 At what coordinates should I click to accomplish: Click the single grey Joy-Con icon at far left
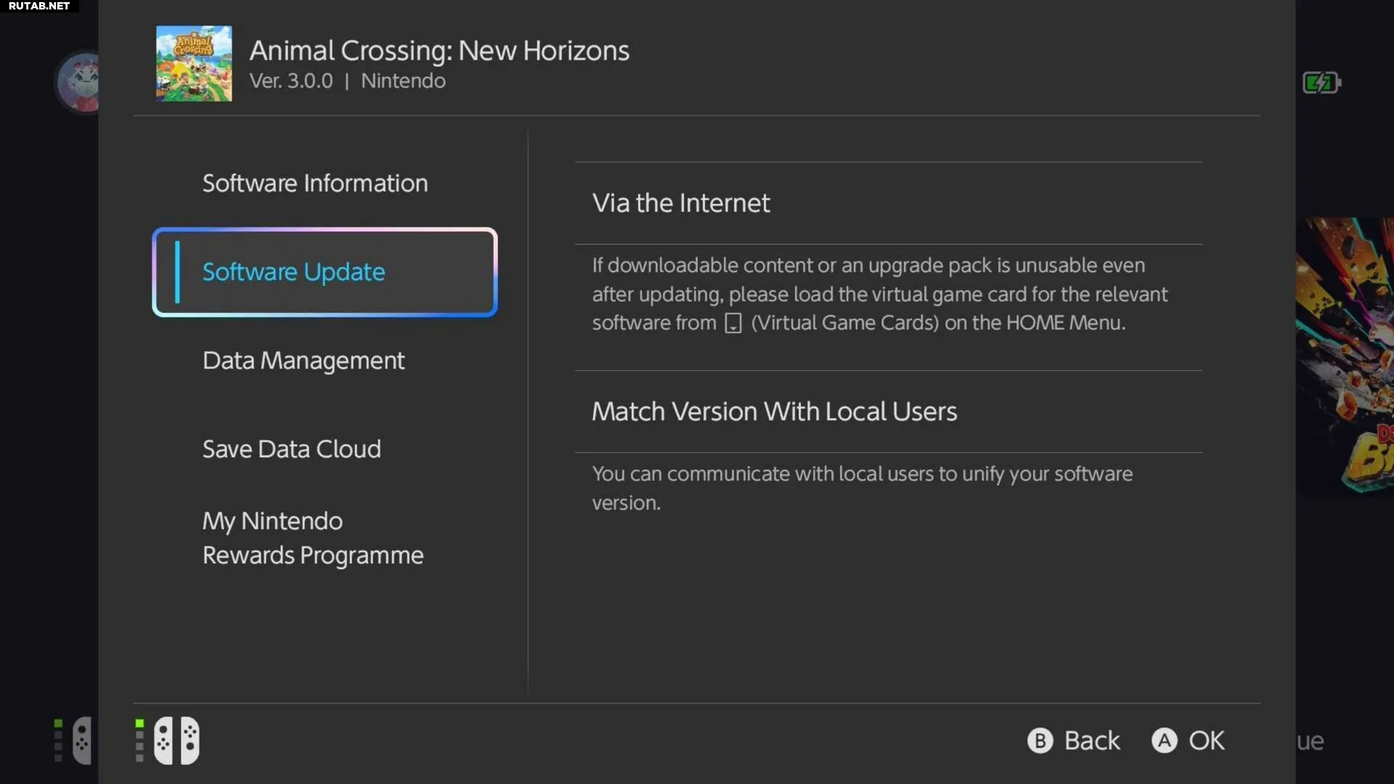point(81,740)
